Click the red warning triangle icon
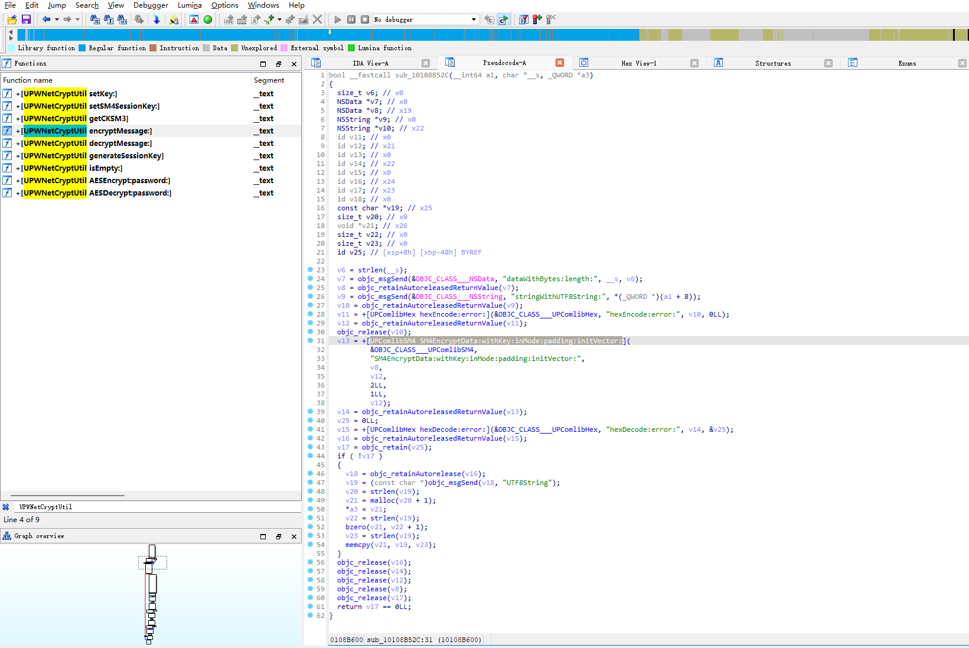969x648 pixels. [x=194, y=19]
